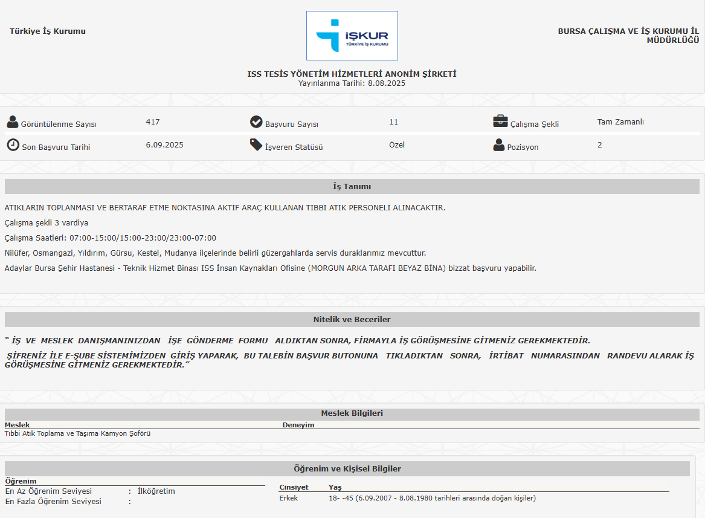Click the deadline value '6.09.2025'
Screen dimensions: 705x518
pos(164,145)
